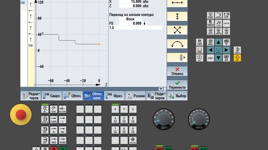Open the Сверл. drilling softkey tab
This screenshot has width=268, height=150.
coord(52,96)
